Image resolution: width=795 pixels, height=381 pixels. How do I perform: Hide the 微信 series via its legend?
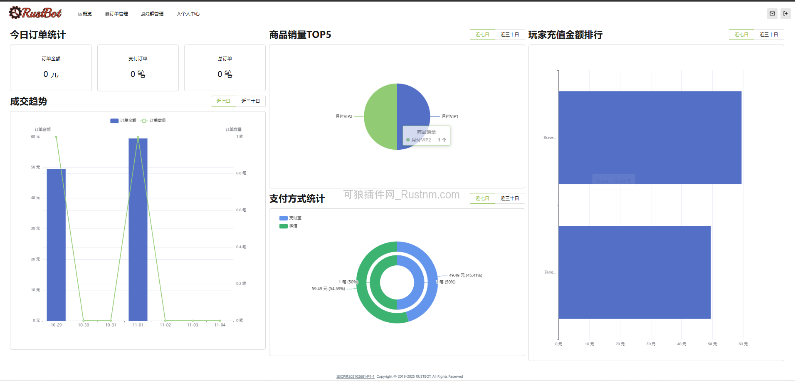tap(290, 226)
